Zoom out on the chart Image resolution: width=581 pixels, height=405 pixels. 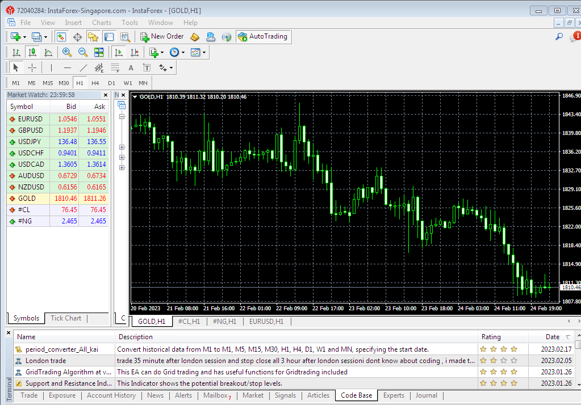click(x=83, y=52)
